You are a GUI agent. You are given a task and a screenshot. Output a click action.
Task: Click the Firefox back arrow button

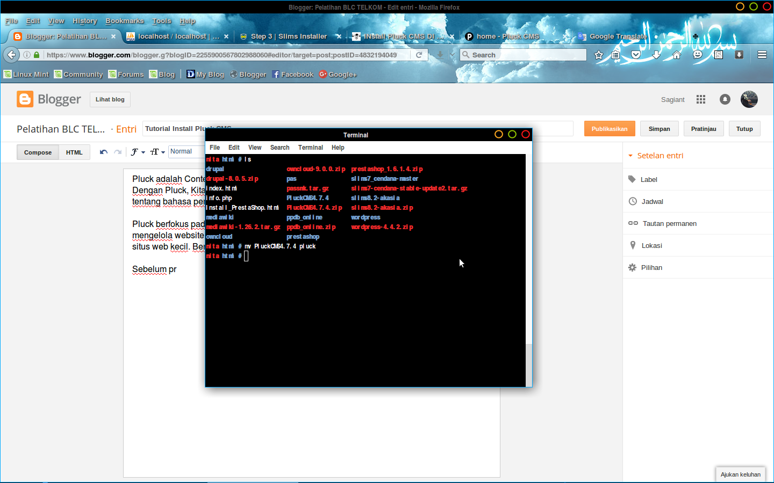pyautogui.click(x=11, y=55)
